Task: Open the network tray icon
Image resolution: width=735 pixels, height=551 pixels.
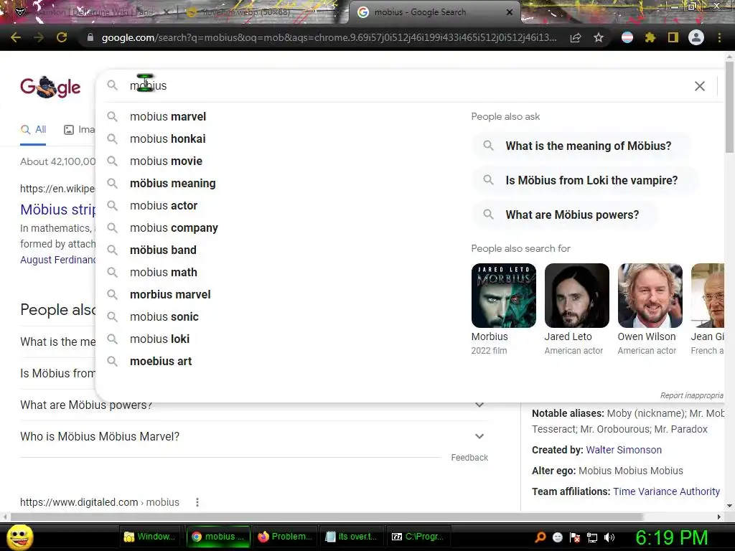Action: 592,537
